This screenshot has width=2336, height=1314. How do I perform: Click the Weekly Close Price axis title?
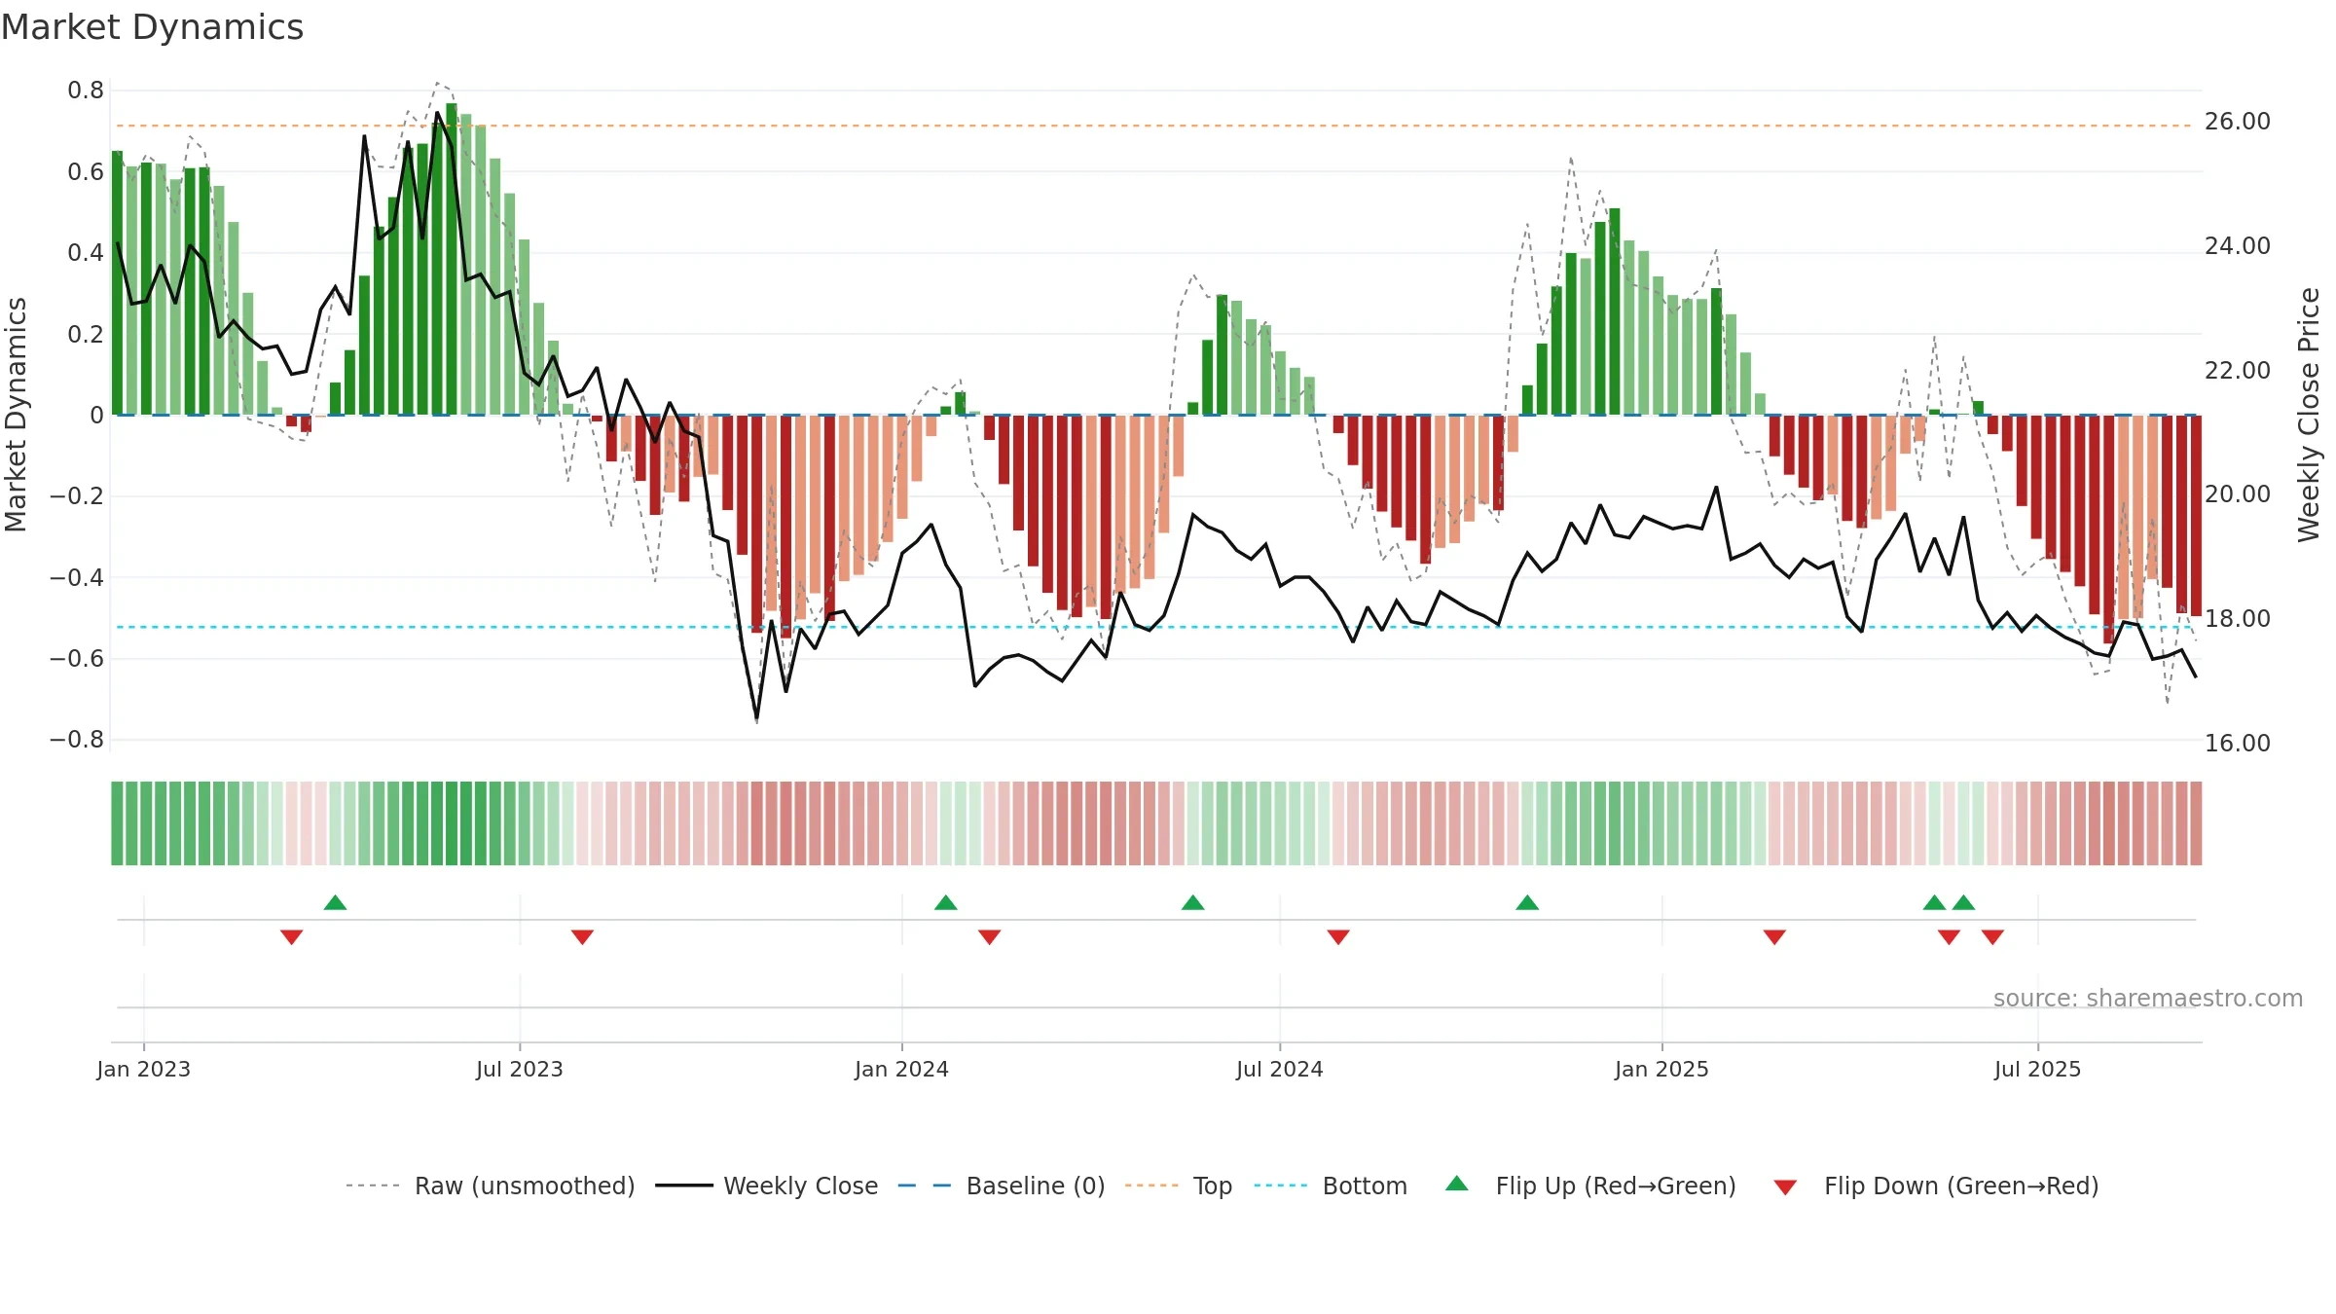(x=2309, y=415)
